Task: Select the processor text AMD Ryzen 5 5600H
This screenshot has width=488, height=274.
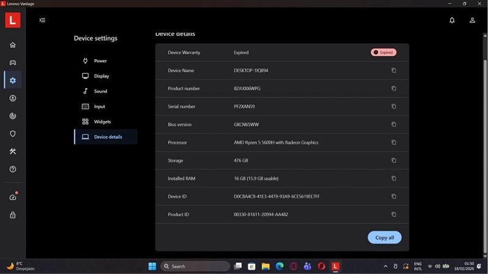Action: click(x=276, y=142)
